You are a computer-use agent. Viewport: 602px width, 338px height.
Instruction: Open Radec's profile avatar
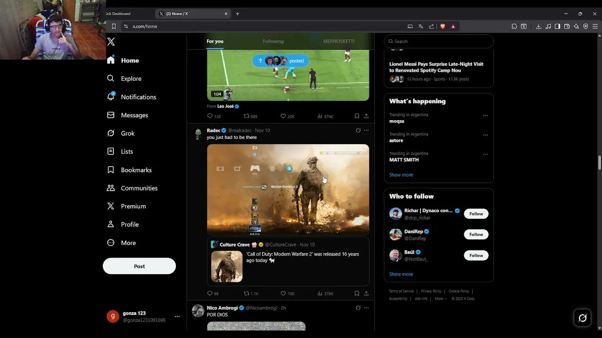click(x=198, y=134)
